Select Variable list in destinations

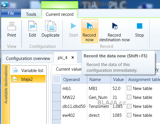pyautogui.click(x=28, y=70)
